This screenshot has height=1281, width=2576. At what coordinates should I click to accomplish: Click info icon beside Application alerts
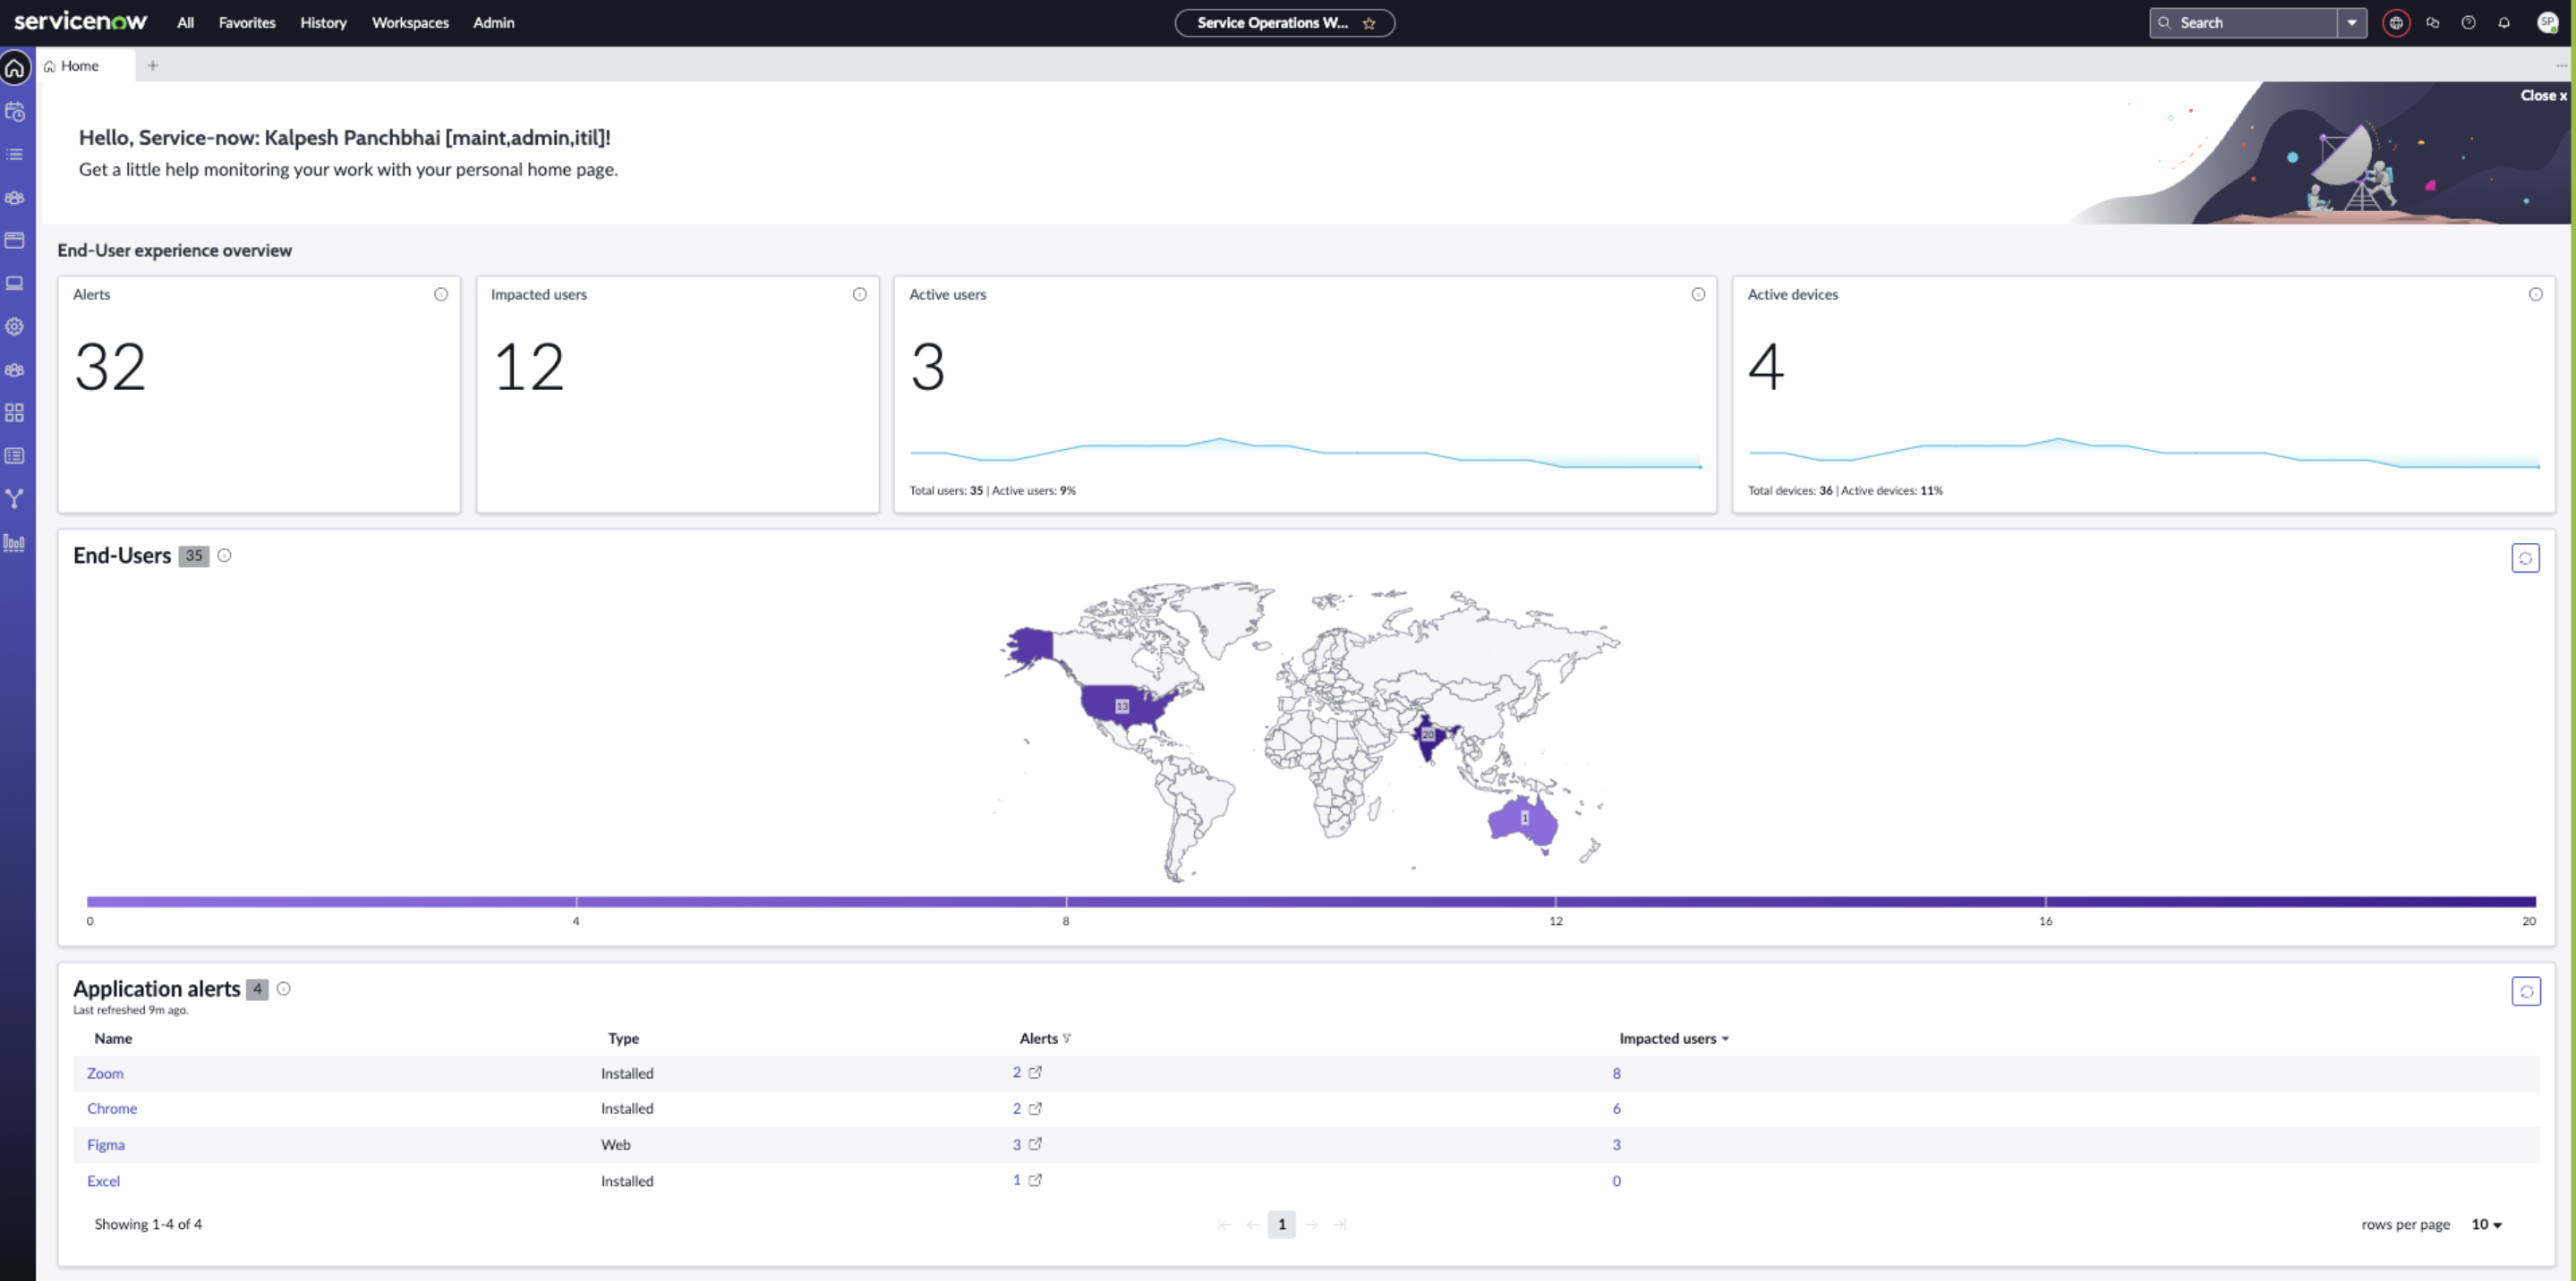[284, 988]
